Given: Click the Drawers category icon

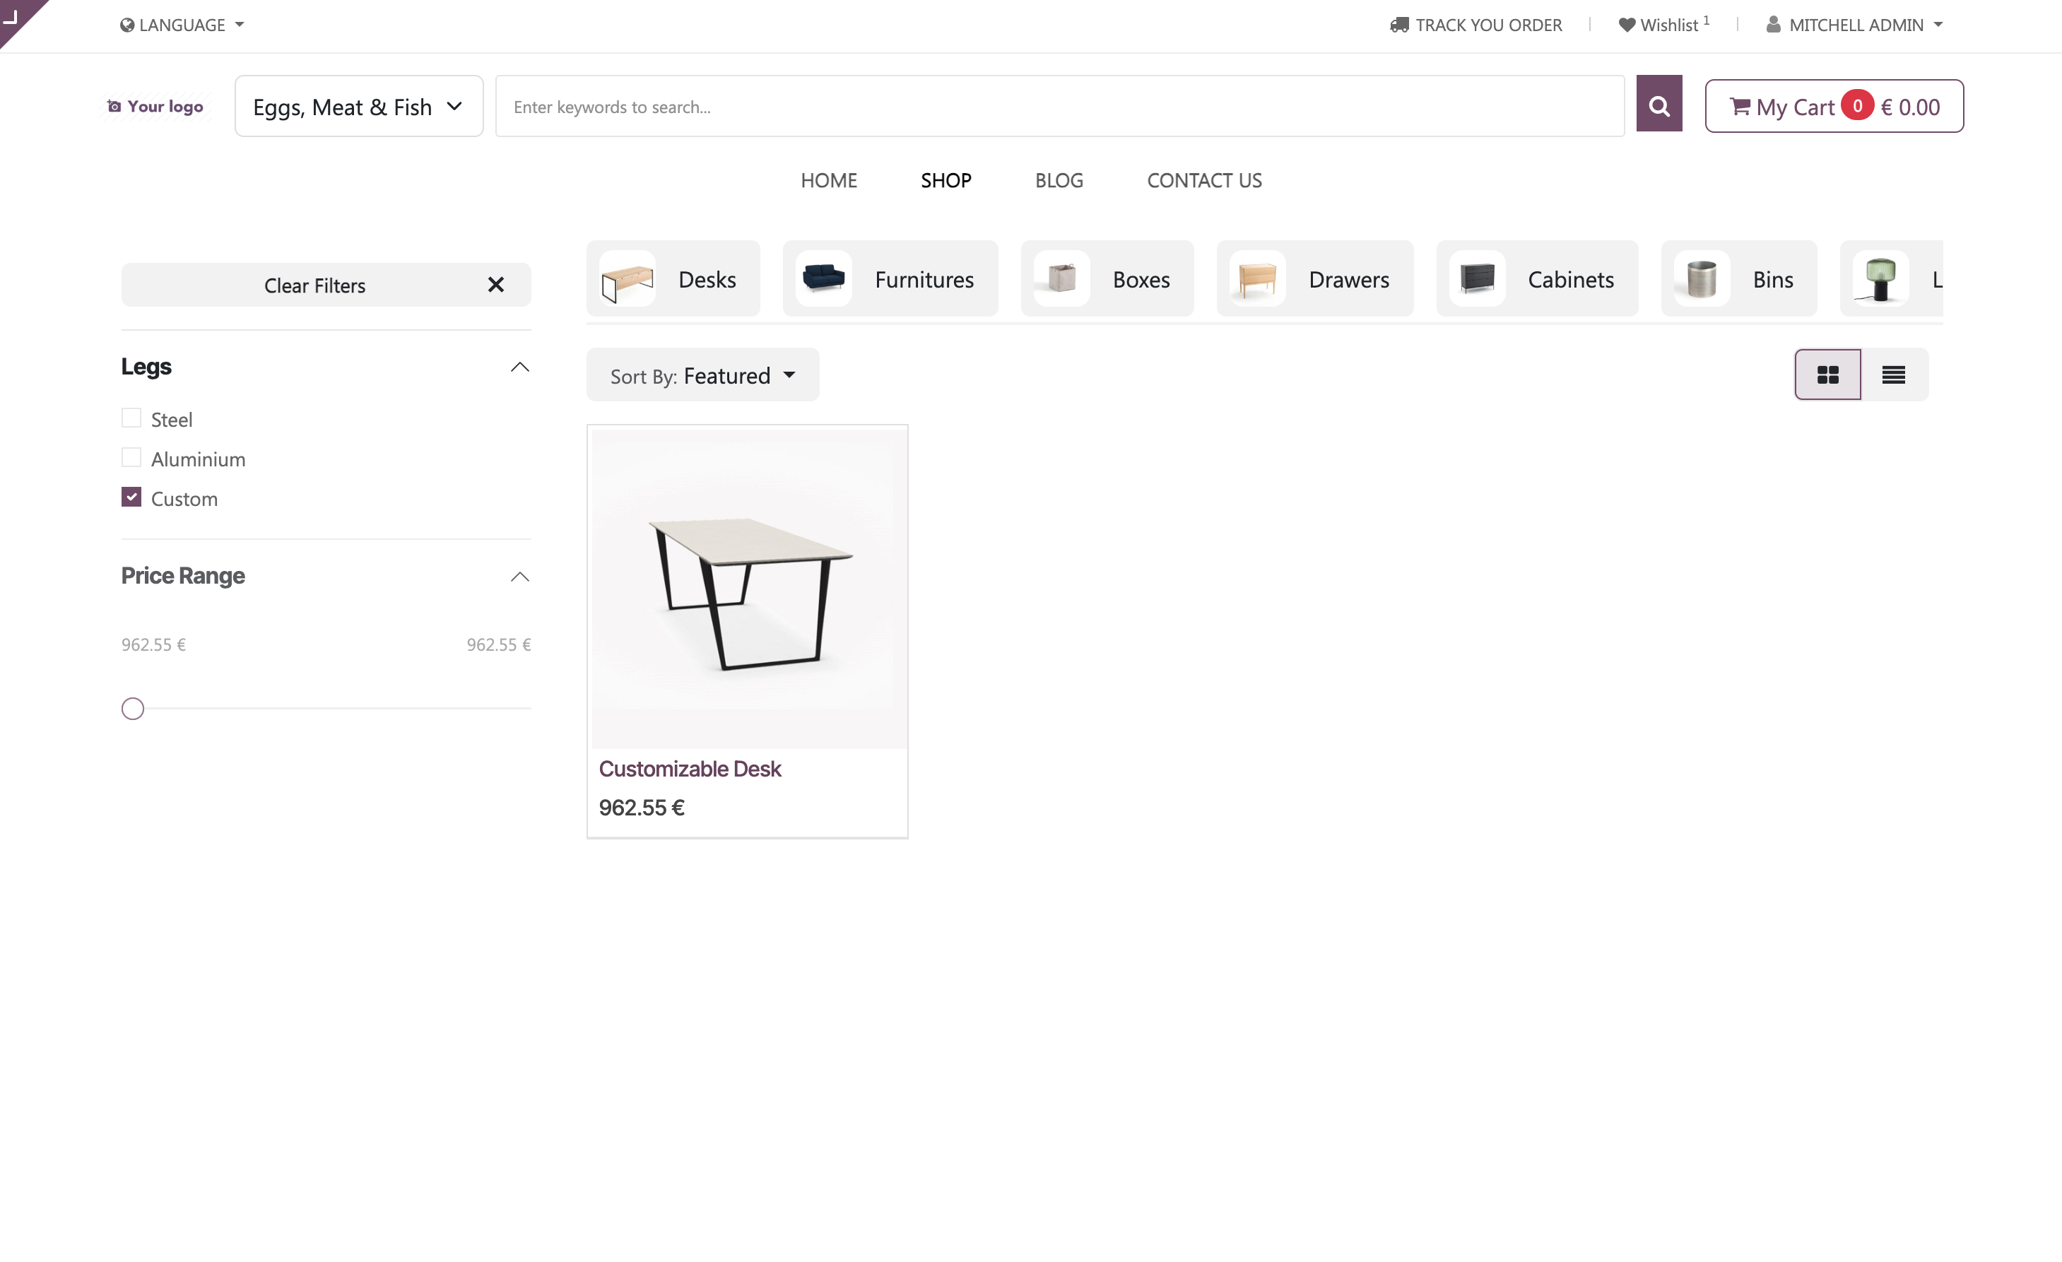Looking at the screenshot, I should [1257, 278].
